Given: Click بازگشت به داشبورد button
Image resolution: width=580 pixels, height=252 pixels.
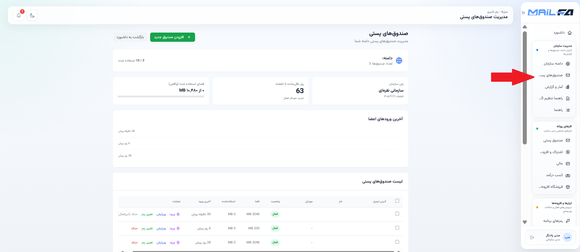Looking at the screenshot, I should (130, 37).
